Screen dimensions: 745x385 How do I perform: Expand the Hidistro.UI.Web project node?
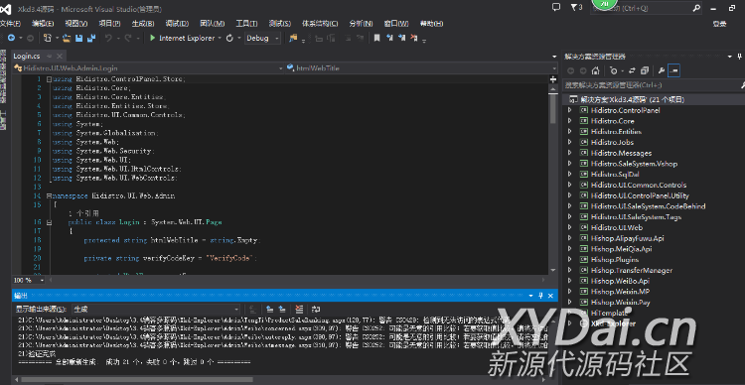(x=570, y=227)
